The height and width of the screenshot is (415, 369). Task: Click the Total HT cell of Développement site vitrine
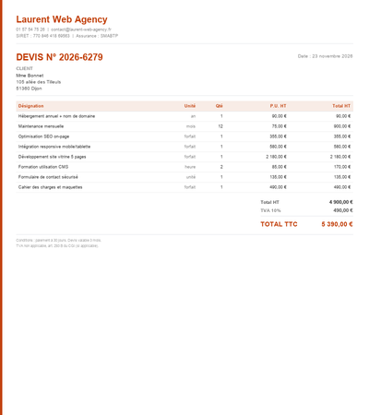(340, 157)
